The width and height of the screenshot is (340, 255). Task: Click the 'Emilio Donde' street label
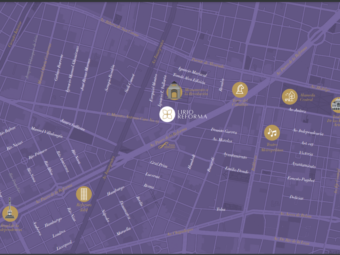coord(236,170)
